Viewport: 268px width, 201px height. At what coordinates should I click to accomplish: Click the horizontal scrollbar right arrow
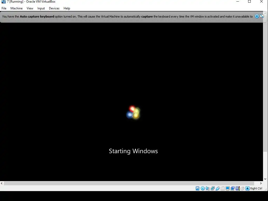coord(261,183)
